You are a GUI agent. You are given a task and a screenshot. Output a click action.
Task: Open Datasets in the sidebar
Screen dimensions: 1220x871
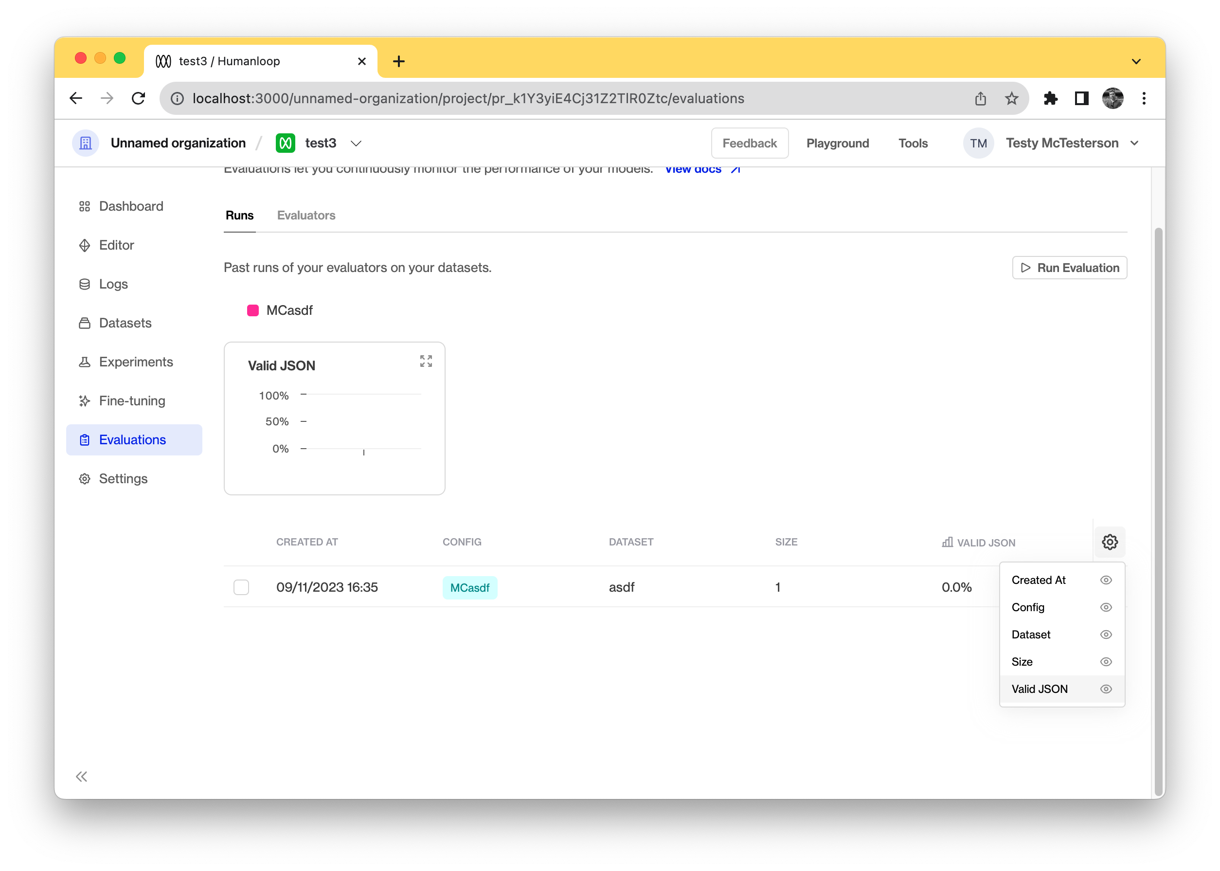tap(125, 323)
